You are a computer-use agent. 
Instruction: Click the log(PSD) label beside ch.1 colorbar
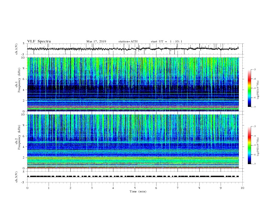point(258,90)
